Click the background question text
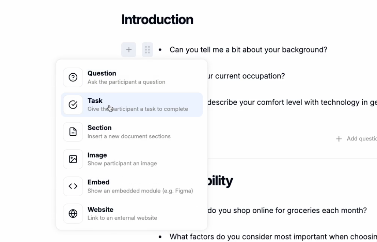The width and height of the screenshot is (377, 242). (x=248, y=50)
